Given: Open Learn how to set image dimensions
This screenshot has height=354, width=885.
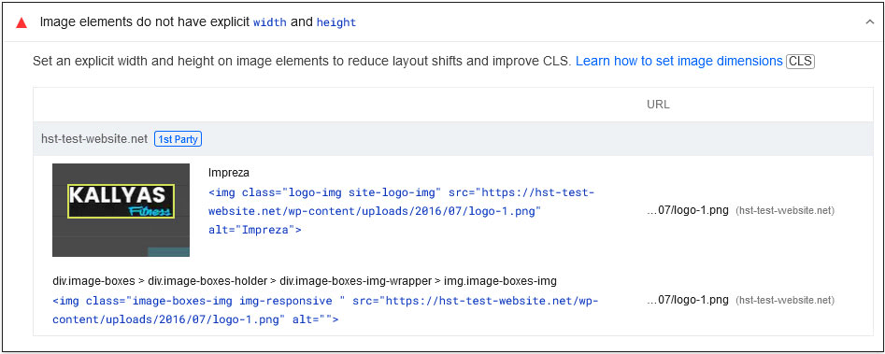Looking at the screenshot, I should [679, 62].
